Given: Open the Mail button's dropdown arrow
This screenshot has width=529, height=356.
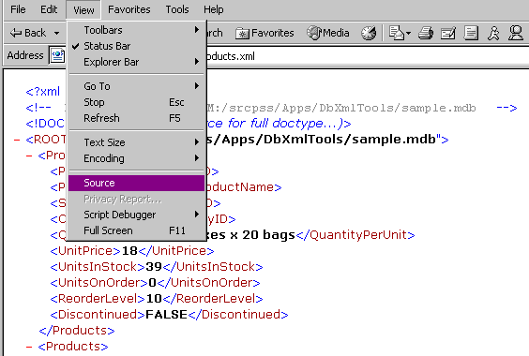Looking at the screenshot, I should 409,33.
